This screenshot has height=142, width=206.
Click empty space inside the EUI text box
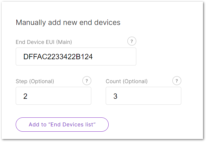[x=114, y=57]
